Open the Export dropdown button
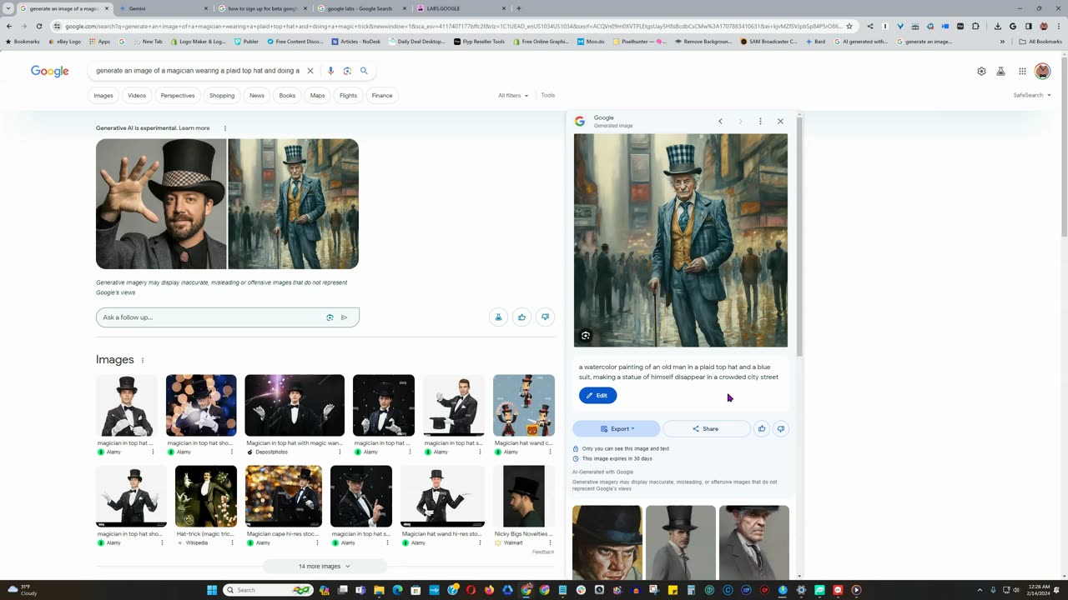The image size is (1068, 600). point(616,429)
